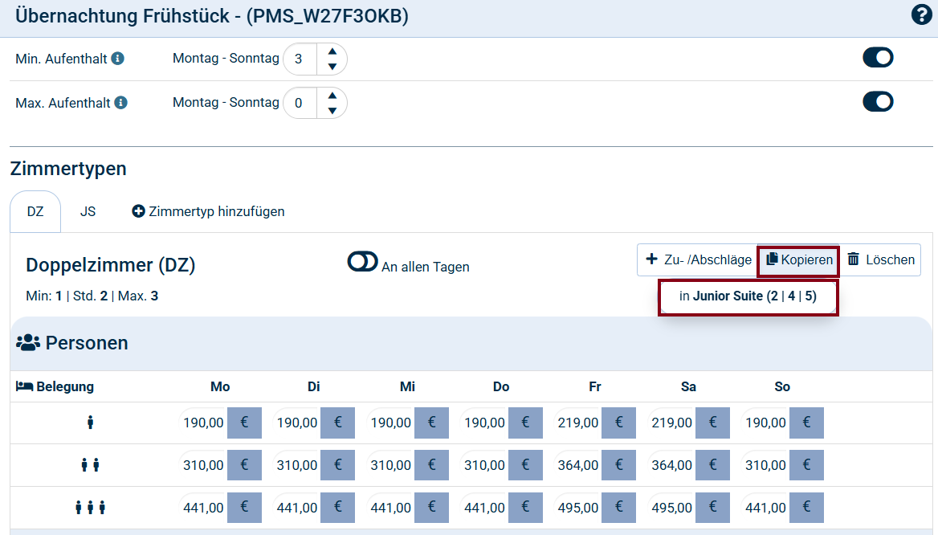Click the euro icon for Sunday triple occupancy
Image resolution: width=938 pixels, height=535 pixels.
coord(806,508)
